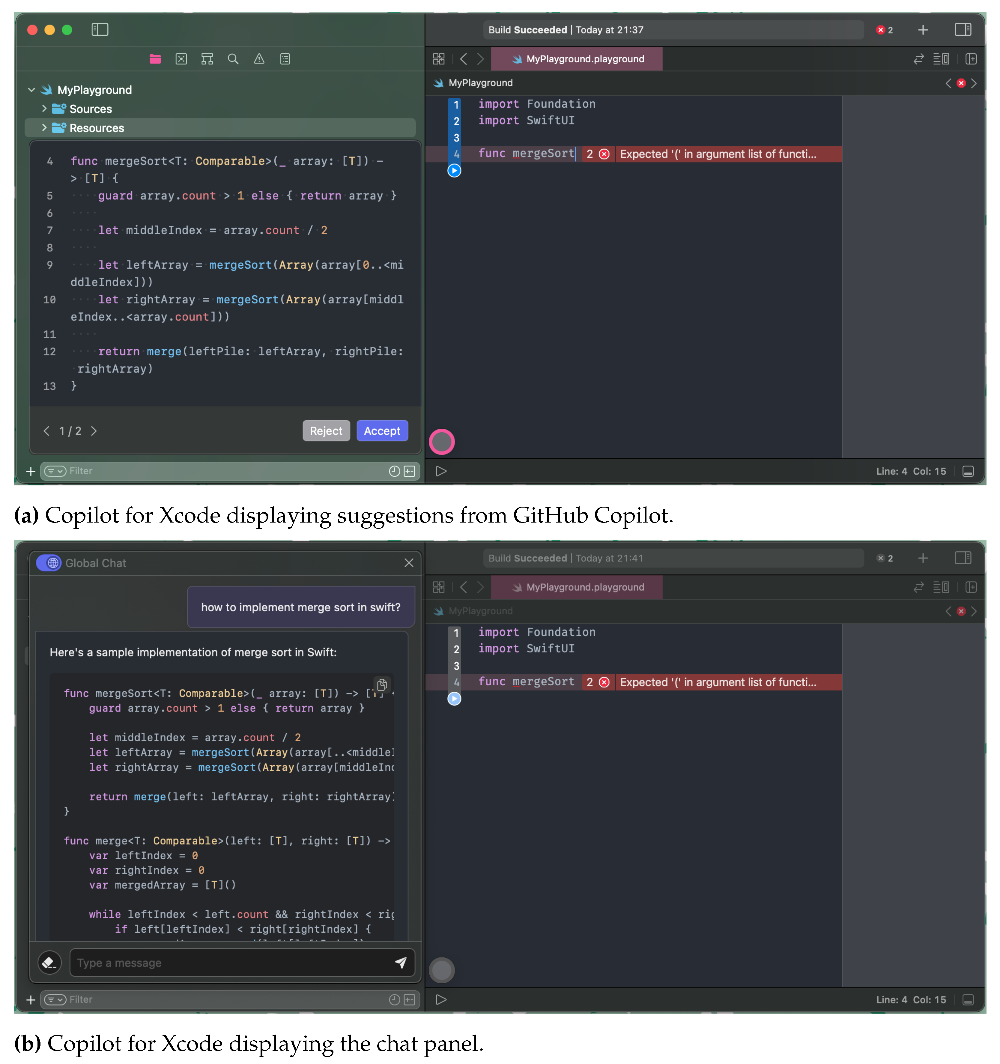Accept the Copilot suggestion
The height and width of the screenshot is (1064, 1000).
(382, 431)
